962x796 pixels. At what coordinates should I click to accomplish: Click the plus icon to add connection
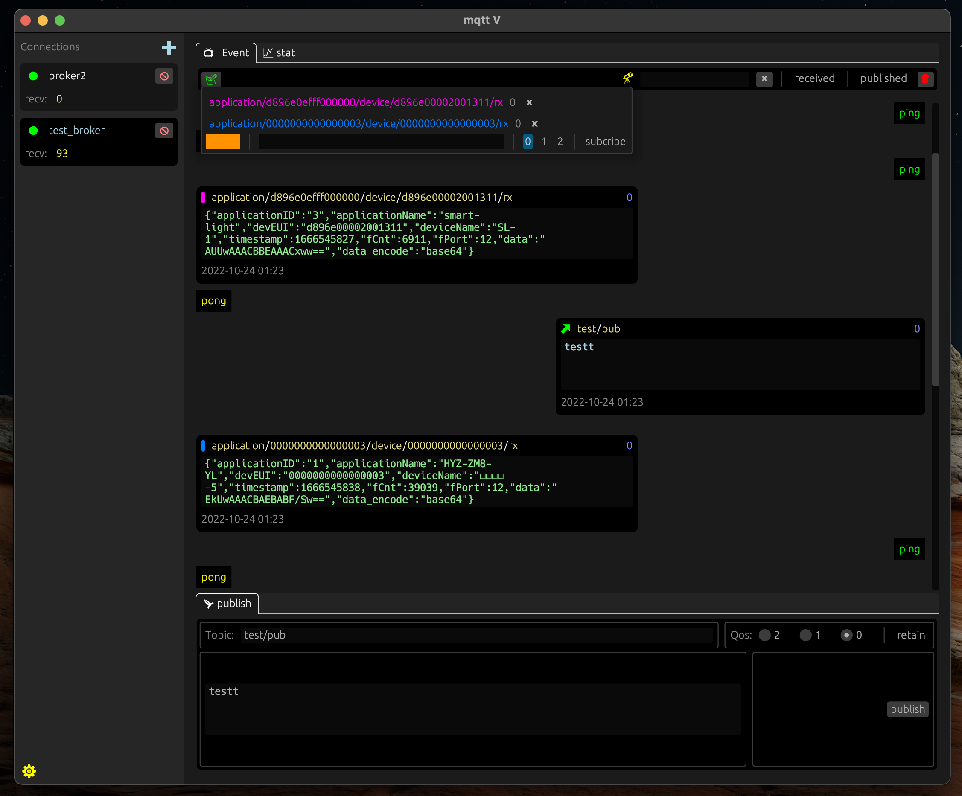click(x=169, y=48)
